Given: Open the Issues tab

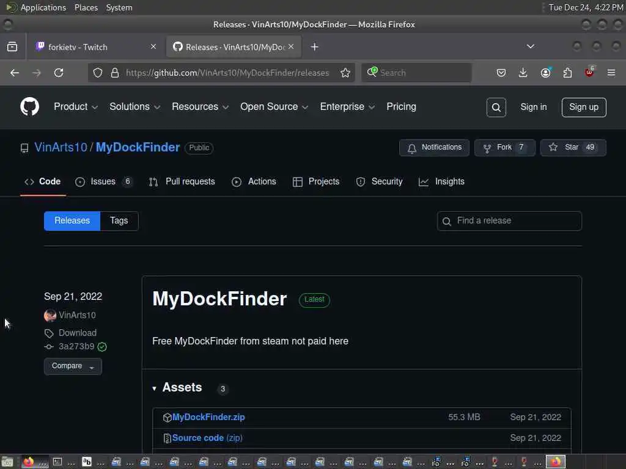Looking at the screenshot, I should pos(103,182).
